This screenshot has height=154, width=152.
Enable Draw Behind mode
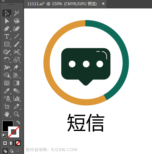point(12,151)
